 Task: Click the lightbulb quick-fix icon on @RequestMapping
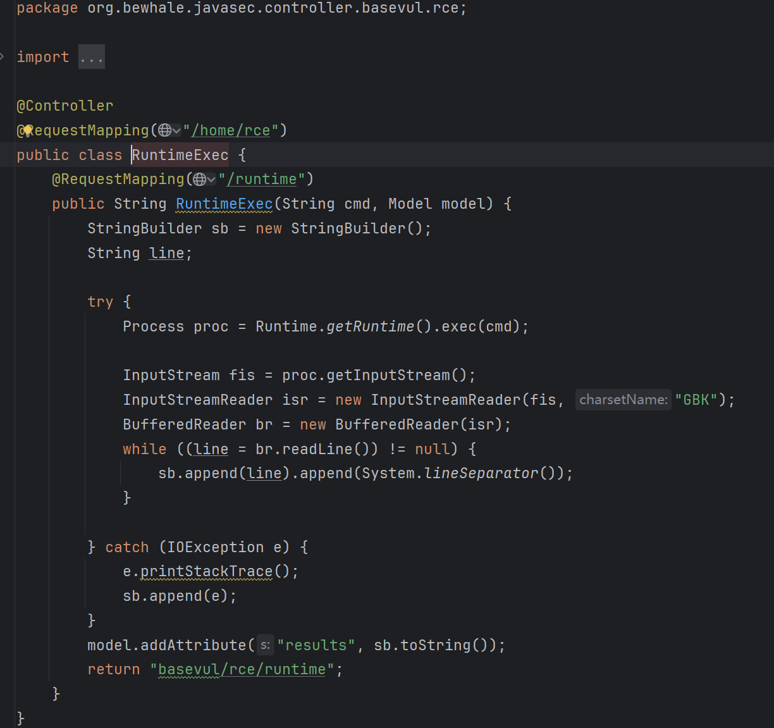pos(28,130)
